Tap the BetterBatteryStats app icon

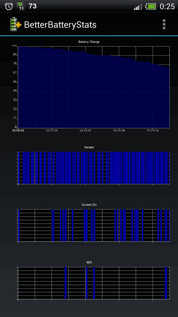coord(16,24)
